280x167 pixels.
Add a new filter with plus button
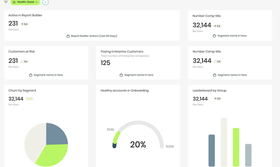click(46, 2)
